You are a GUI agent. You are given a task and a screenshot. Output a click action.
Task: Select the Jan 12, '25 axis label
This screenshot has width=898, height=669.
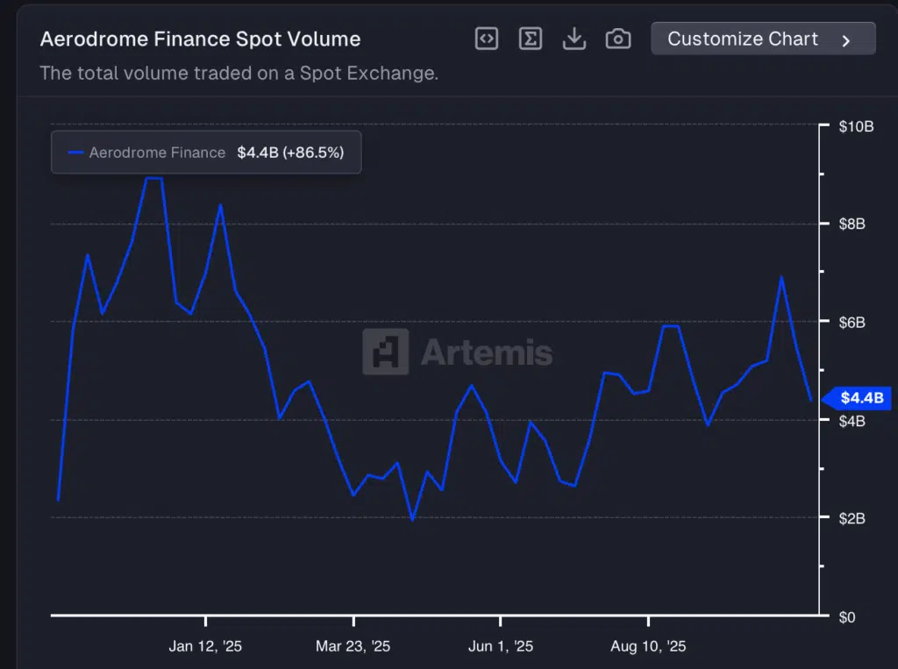[x=205, y=646]
